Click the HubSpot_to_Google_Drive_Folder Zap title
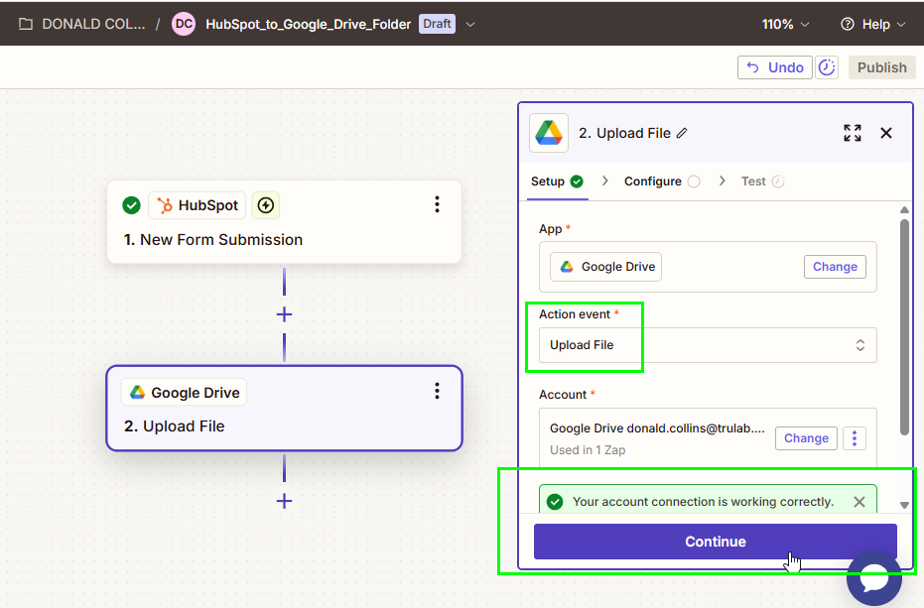 [309, 24]
